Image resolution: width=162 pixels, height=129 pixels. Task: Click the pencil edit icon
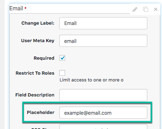(135, 10)
